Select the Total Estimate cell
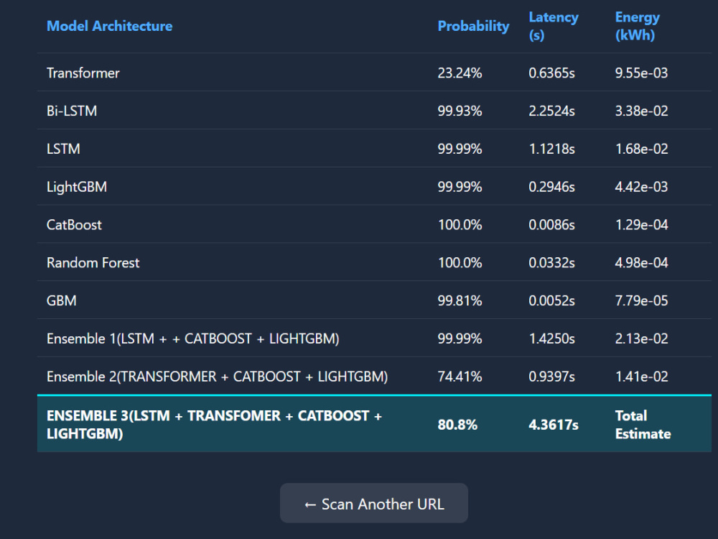The width and height of the screenshot is (718, 539). coord(643,425)
